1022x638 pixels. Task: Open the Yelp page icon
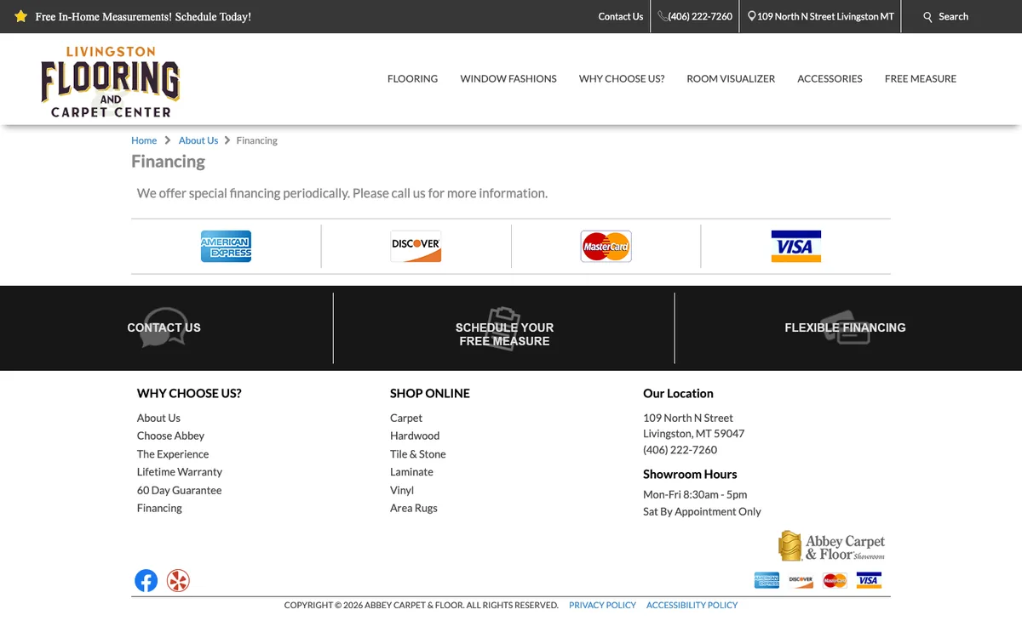tap(178, 581)
